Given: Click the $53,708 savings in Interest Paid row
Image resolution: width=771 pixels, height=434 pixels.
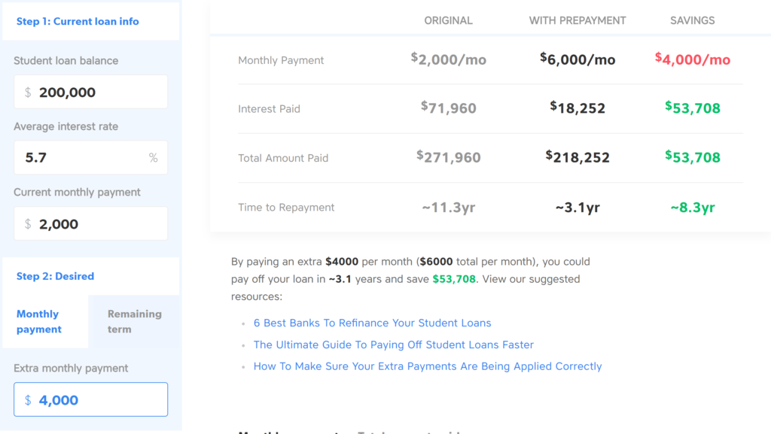Looking at the screenshot, I should [x=693, y=108].
